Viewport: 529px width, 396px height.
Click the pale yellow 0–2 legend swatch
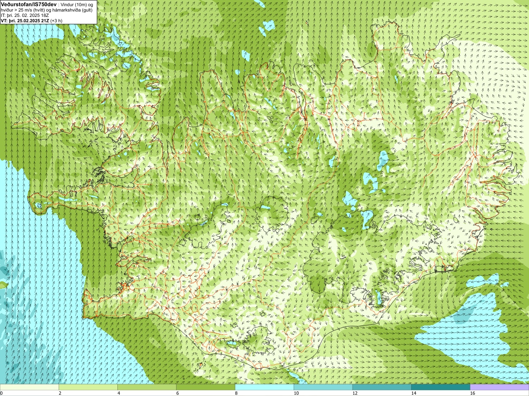[x=29, y=387]
